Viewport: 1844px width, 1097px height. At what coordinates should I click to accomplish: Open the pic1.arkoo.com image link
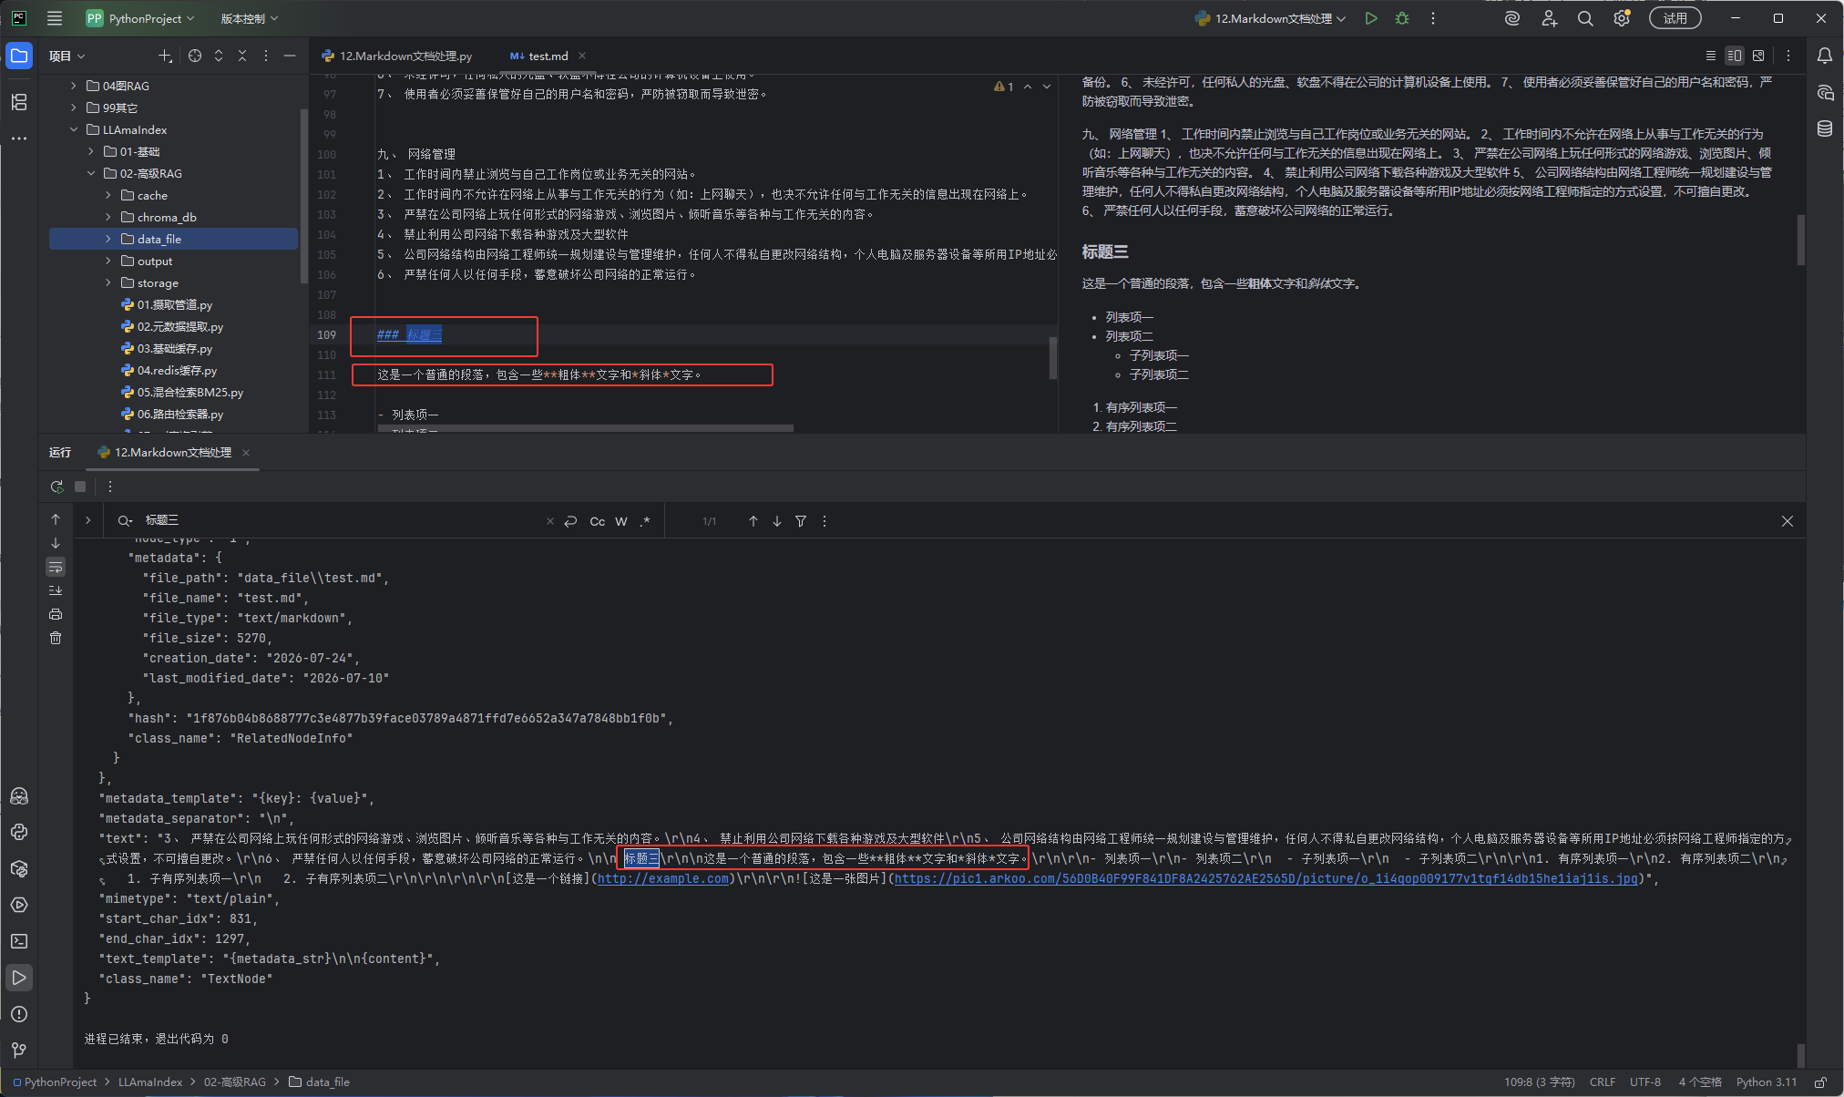[1266, 878]
